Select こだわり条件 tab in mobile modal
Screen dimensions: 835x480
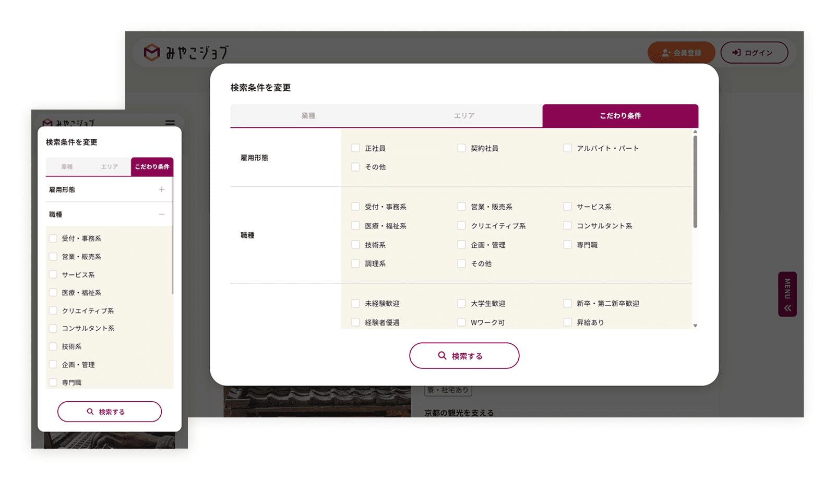152,167
